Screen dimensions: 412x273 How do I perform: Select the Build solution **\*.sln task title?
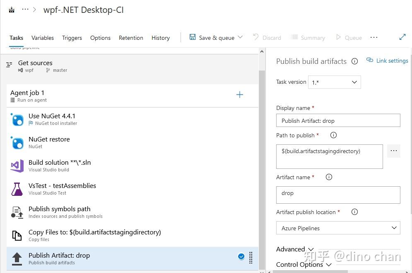[x=60, y=162]
